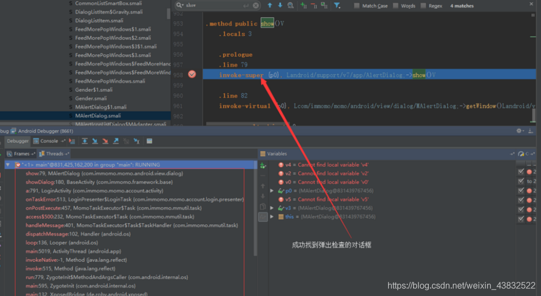Remove selection of occurrence icon
This screenshot has height=296, width=541.
(313, 5)
